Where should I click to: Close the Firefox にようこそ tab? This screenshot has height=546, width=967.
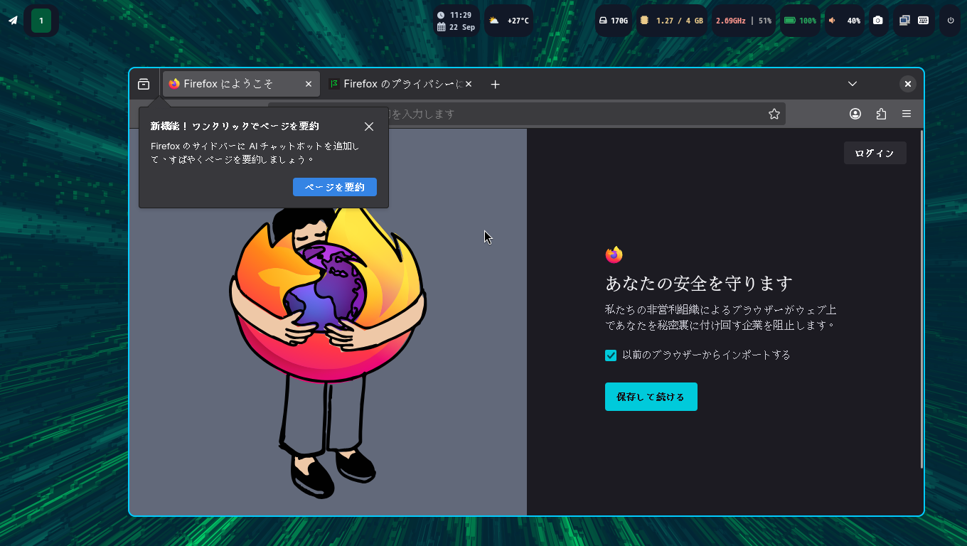(309, 84)
